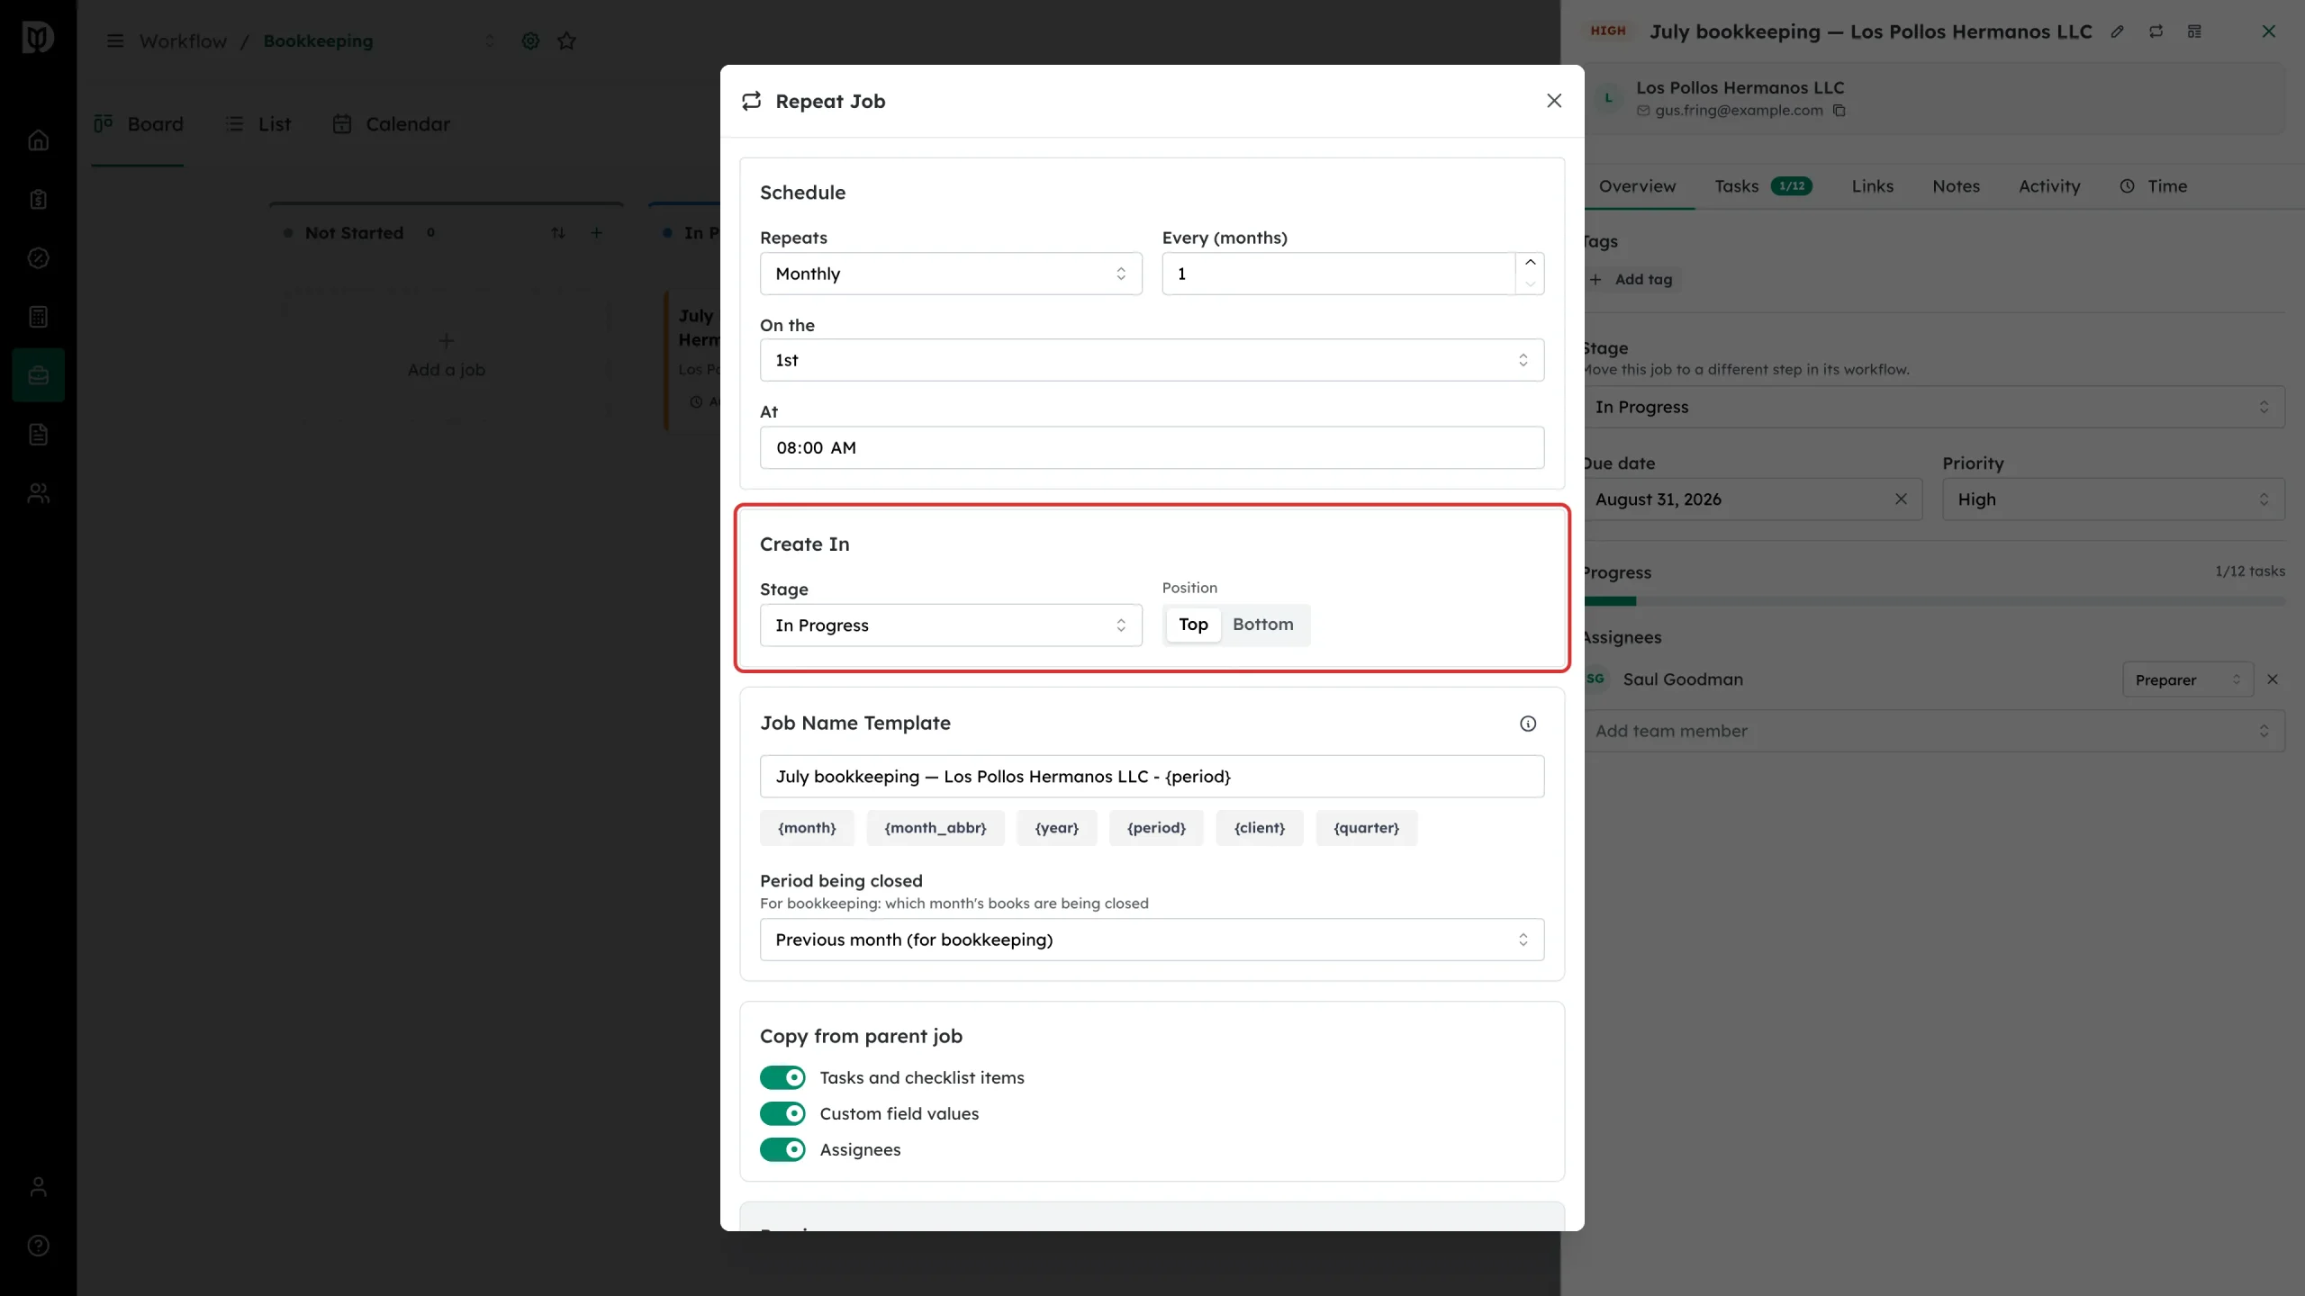
Task: Click the home icon in the sidebar
Action: pyautogui.click(x=38, y=140)
